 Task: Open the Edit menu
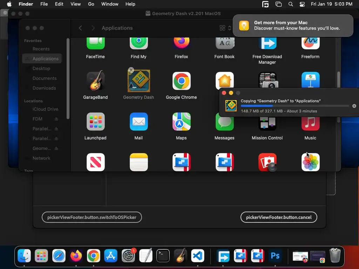(59, 4)
